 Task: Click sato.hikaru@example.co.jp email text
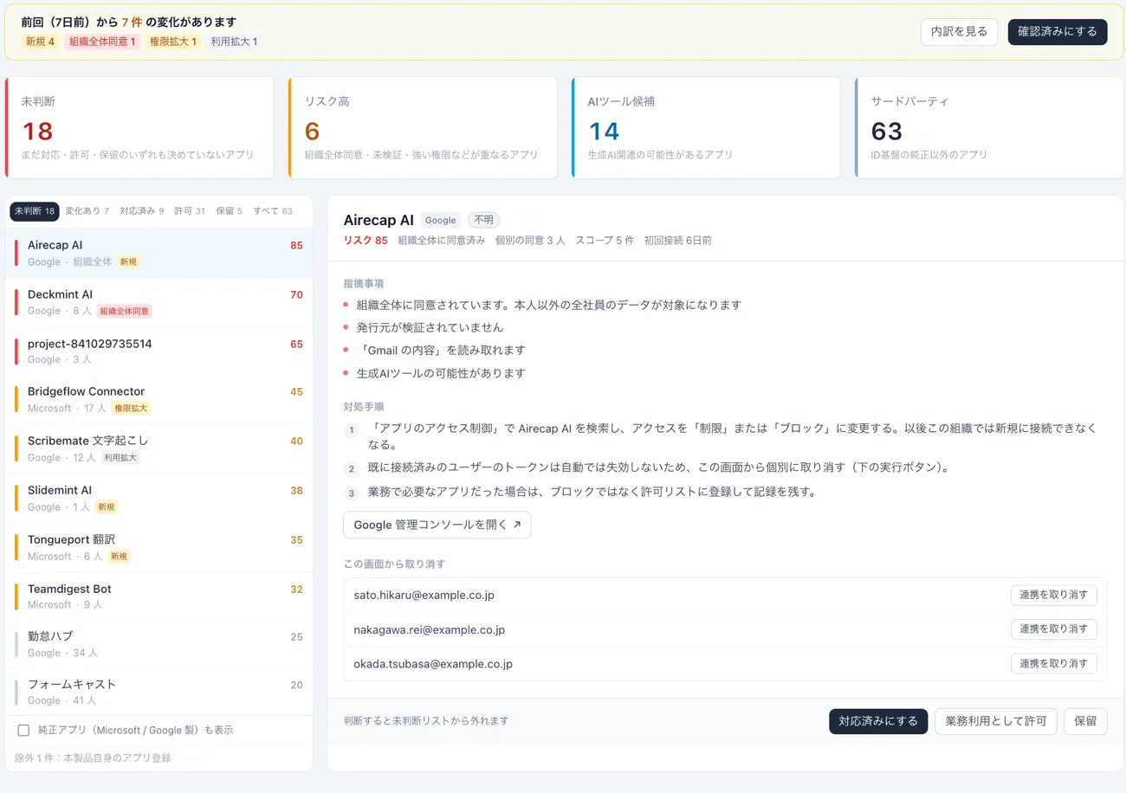[424, 595]
